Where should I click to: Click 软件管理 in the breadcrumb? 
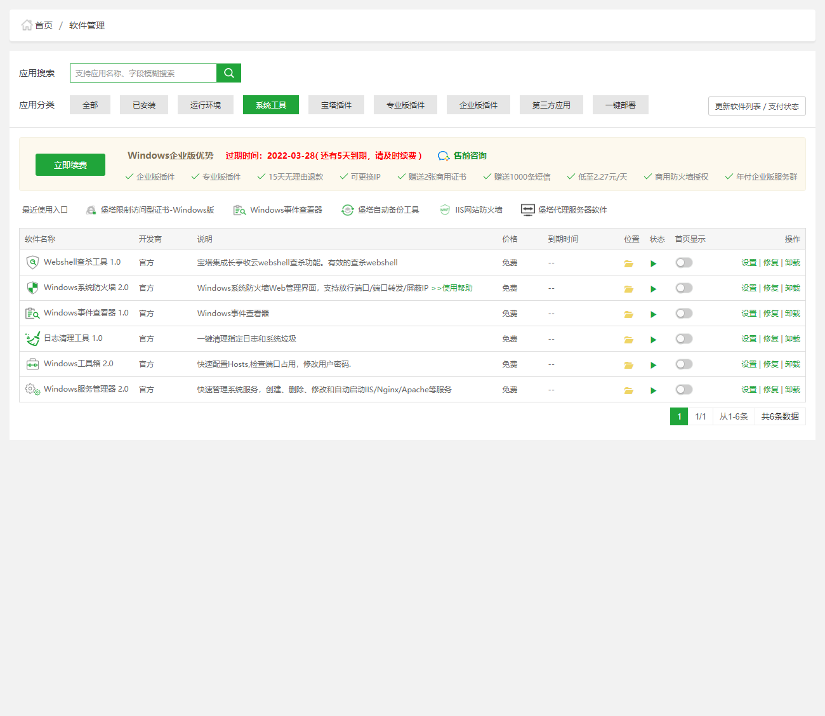(87, 25)
